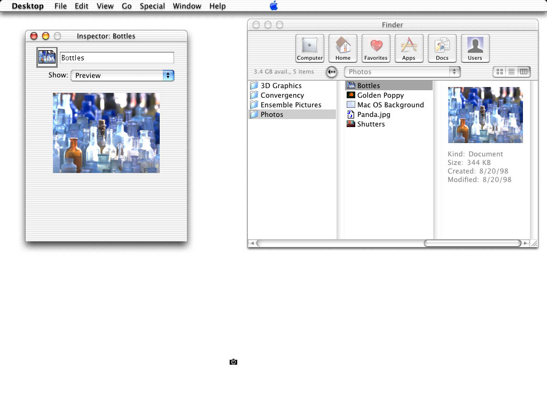Select the Mac OS Background file
The height and width of the screenshot is (410, 547).
(389, 105)
